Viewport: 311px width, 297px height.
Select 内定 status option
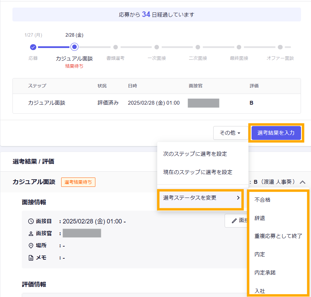pos(260,254)
